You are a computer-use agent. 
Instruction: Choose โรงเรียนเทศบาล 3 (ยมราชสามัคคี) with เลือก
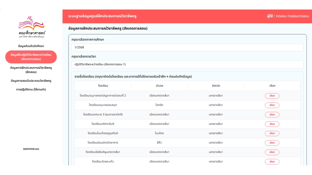coord(272,115)
